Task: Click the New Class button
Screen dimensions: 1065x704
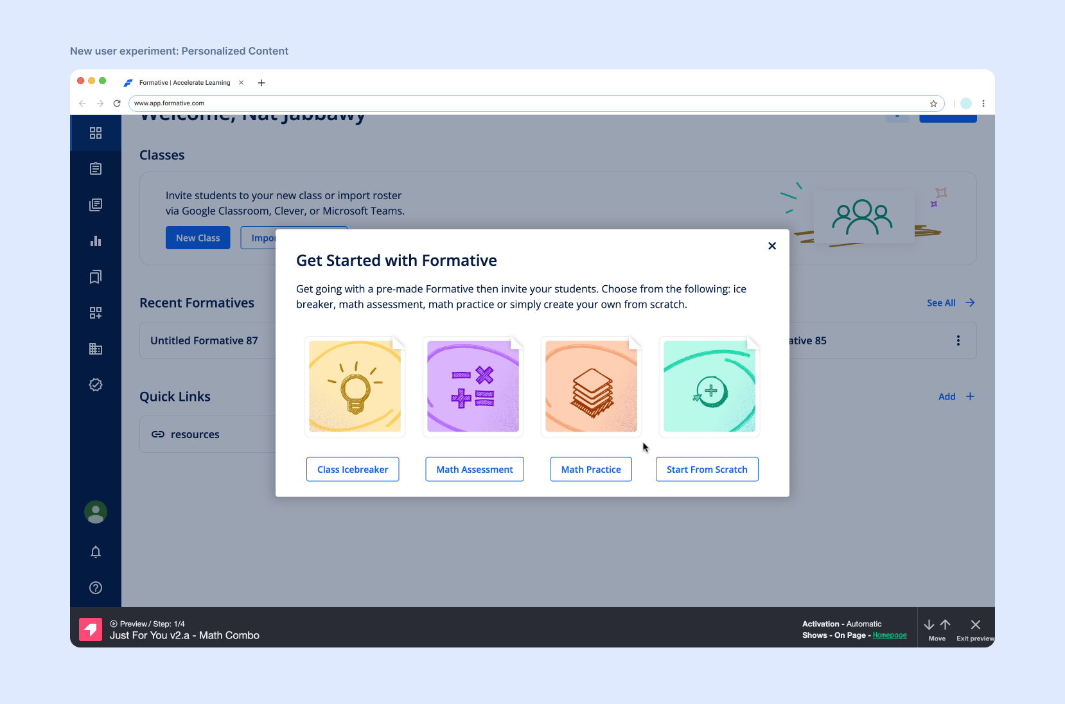Action: tap(198, 238)
